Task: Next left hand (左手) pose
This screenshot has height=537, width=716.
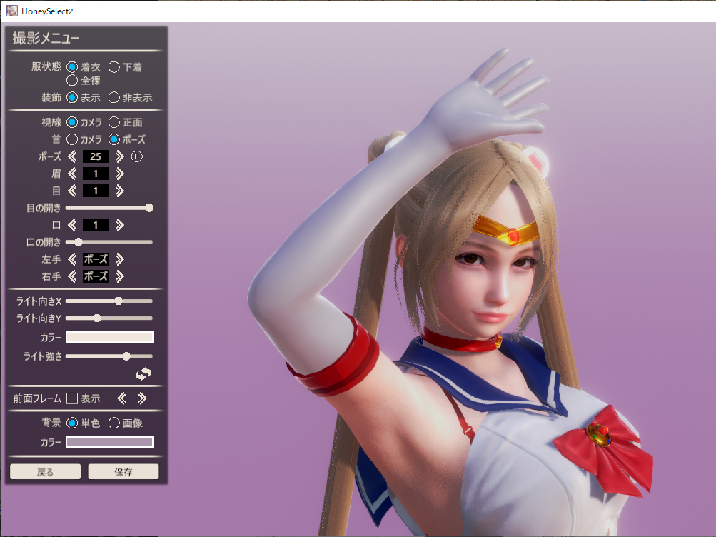Action: pos(120,259)
